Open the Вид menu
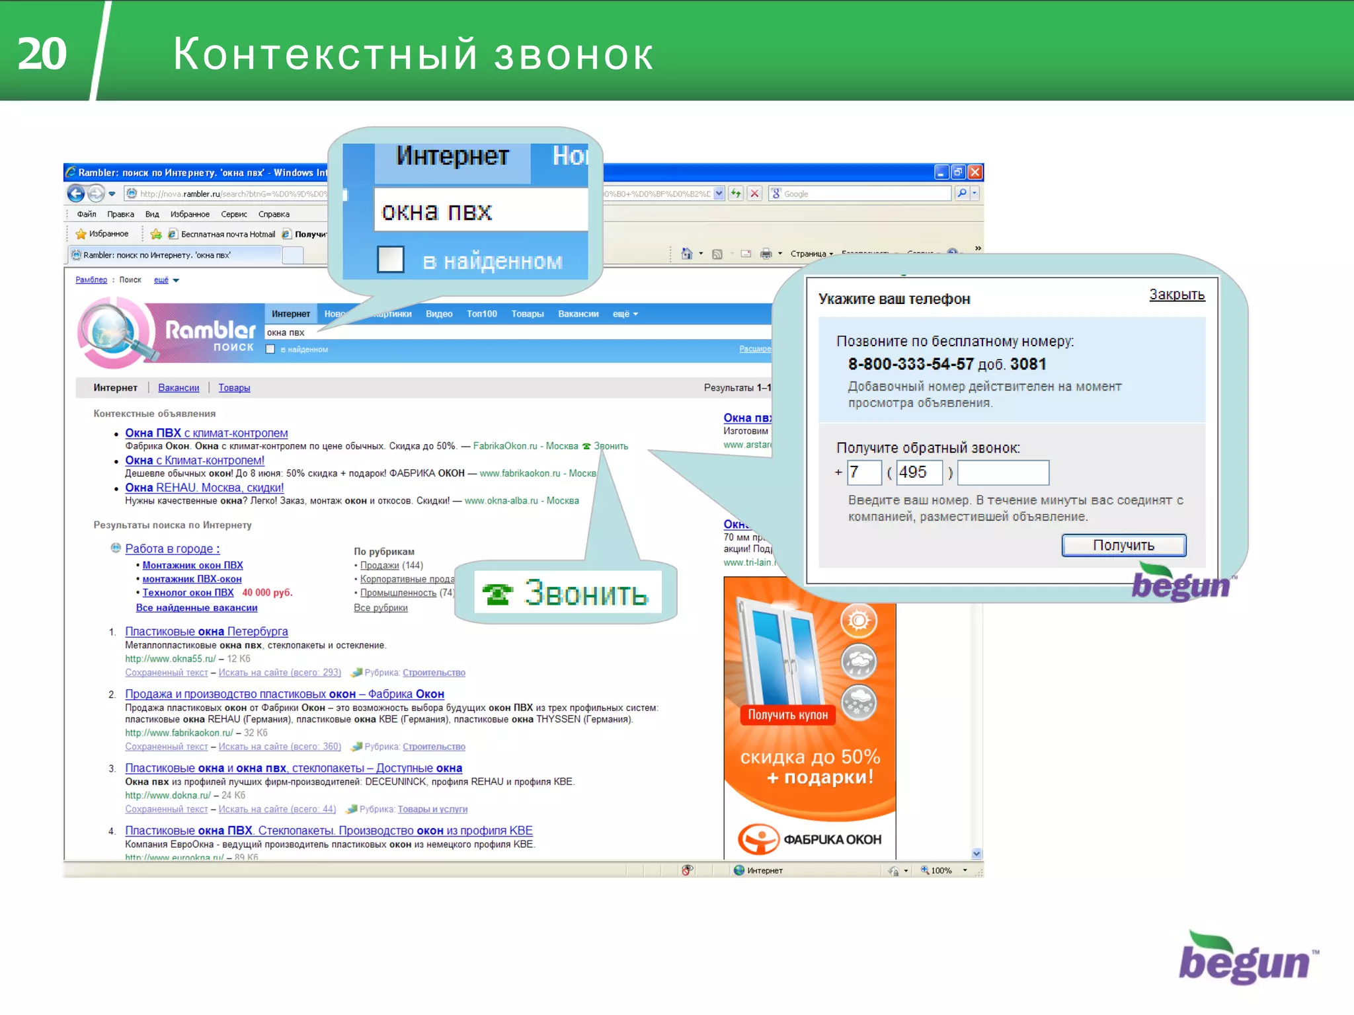 tap(152, 214)
